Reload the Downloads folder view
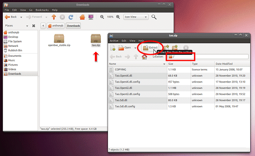 coord(71,17)
